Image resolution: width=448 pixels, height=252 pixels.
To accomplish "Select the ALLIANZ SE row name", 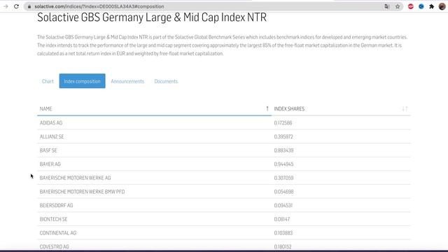I will pyautogui.click(x=52, y=136).
